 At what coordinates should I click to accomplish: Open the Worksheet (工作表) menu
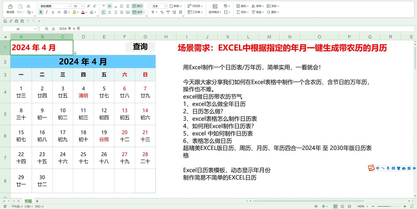195,12
